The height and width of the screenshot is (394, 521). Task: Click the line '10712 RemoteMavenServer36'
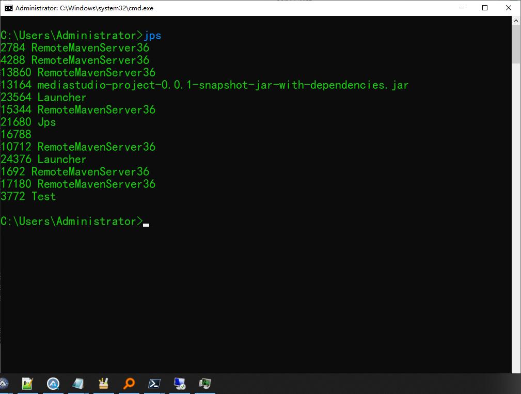click(78, 147)
